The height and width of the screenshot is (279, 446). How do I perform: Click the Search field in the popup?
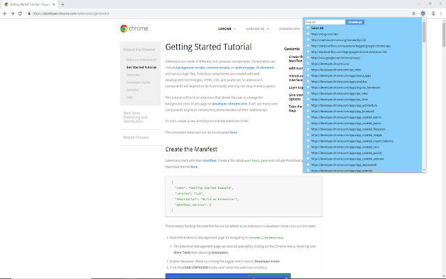pyautogui.click(x=325, y=22)
